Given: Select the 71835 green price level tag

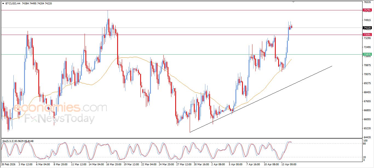Looking at the screenshot, I should click(x=367, y=54).
